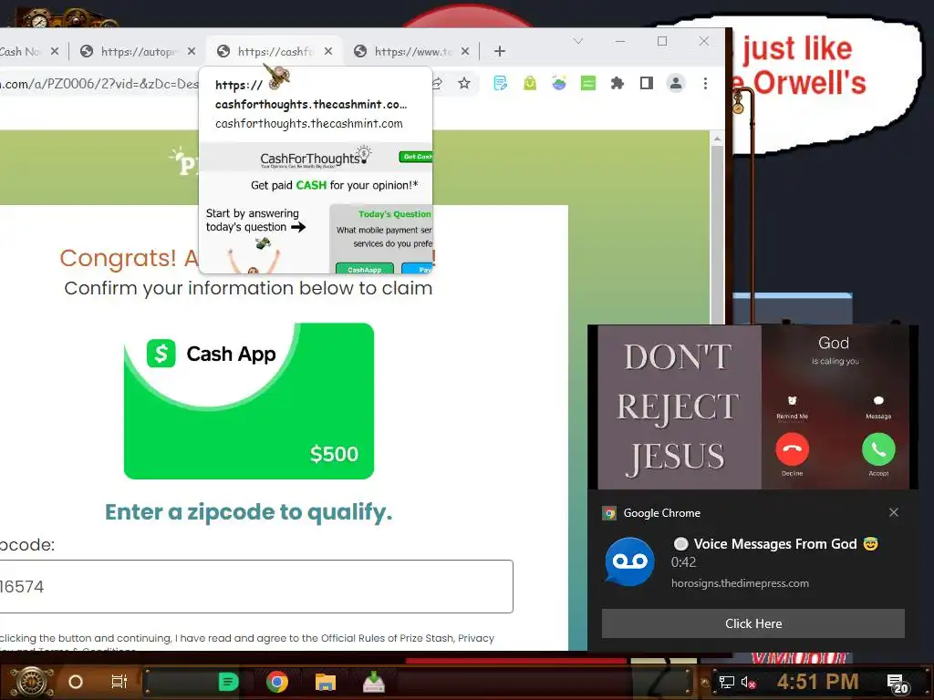Click the Don't Reject Jesus image
The height and width of the screenshot is (700, 934).
click(679, 407)
